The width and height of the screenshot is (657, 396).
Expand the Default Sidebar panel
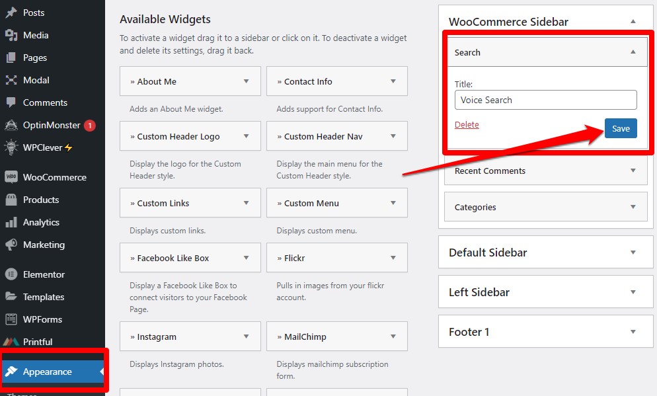click(x=633, y=253)
